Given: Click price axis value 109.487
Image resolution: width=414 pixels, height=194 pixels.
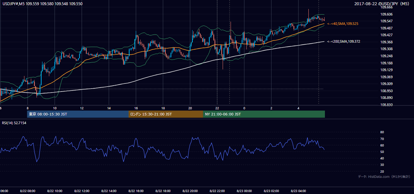Looking at the screenshot, I should tap(386, 28).
